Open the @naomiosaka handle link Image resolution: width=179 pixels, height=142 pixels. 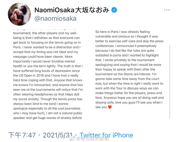click(x=55, y=18)
